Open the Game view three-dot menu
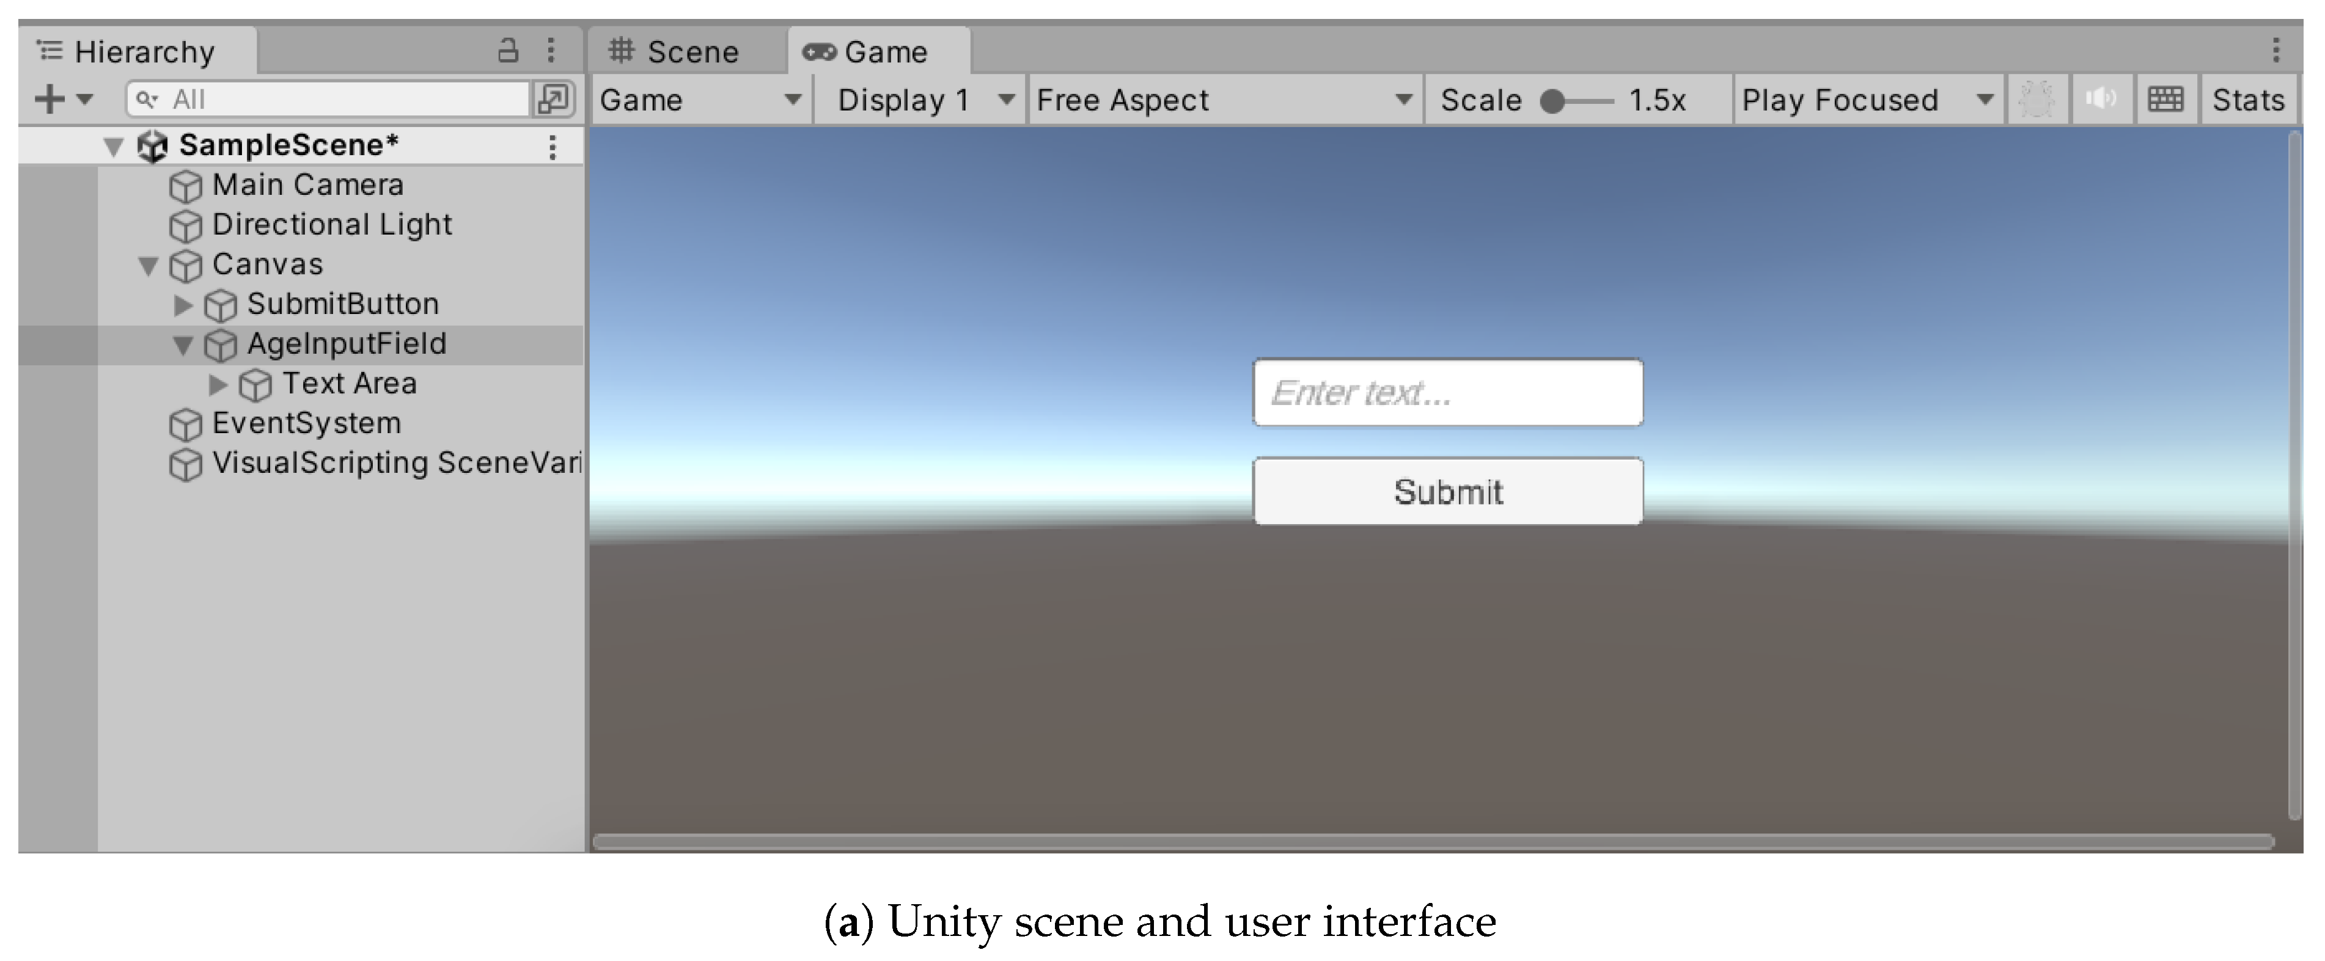 [2275, 51]
